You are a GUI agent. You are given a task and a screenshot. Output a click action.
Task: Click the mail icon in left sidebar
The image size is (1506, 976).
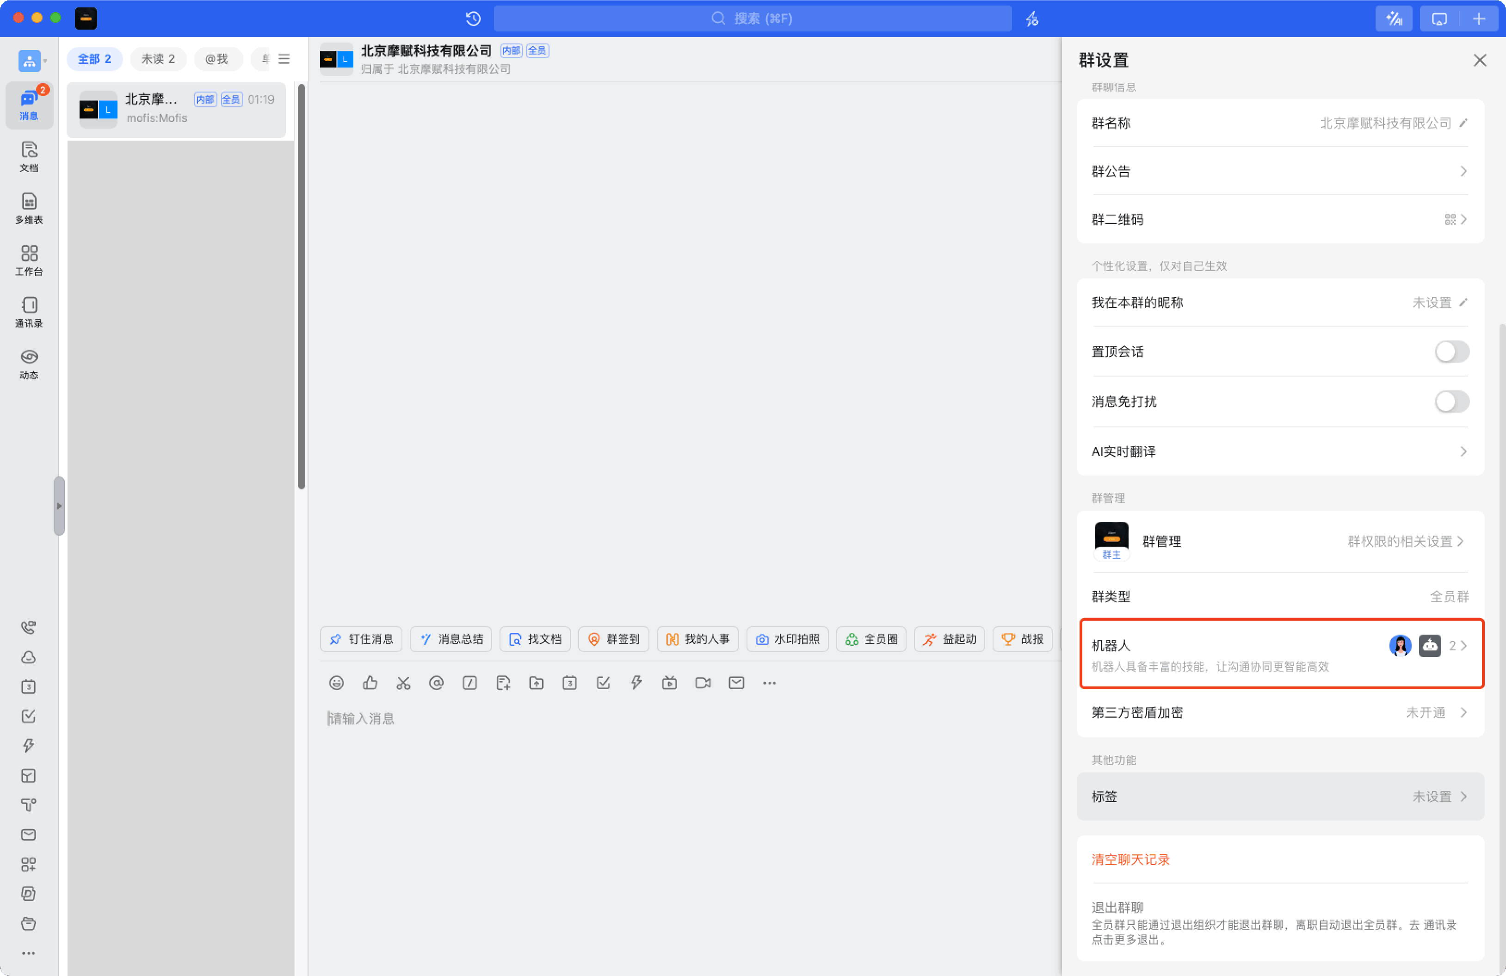29,835
